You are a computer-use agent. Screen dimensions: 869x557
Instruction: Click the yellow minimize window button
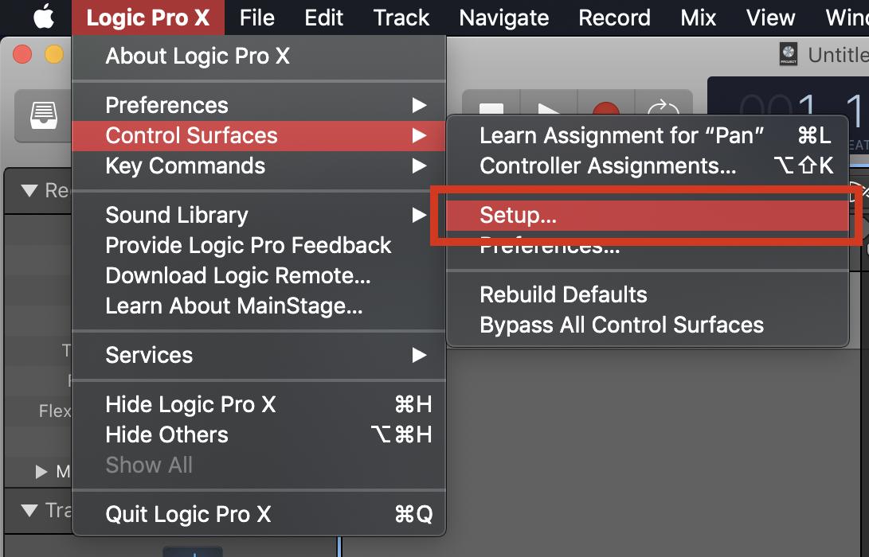click(54, 54)
